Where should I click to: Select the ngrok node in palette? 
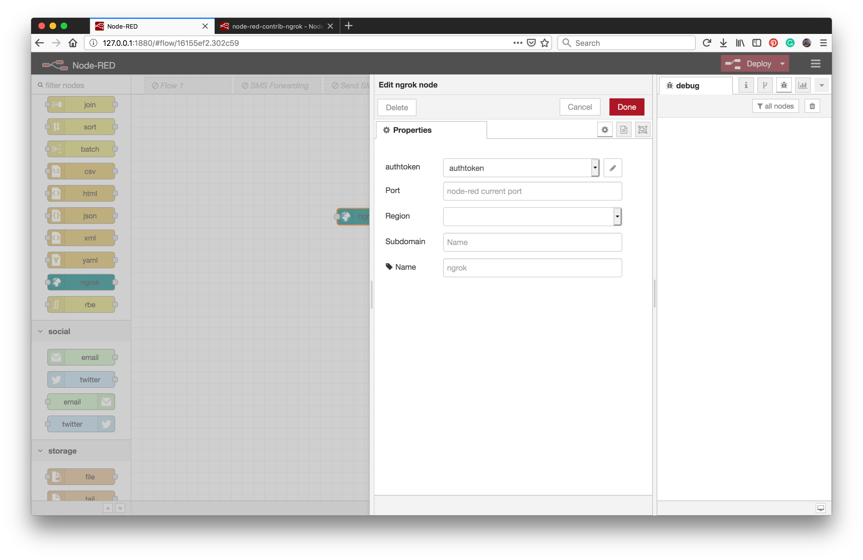[x=81, y=282]
